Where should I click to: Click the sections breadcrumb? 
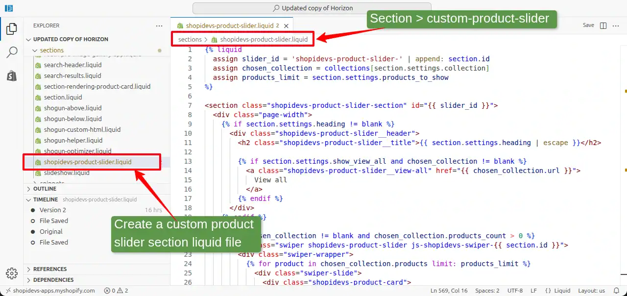click(x=190, y=39)
